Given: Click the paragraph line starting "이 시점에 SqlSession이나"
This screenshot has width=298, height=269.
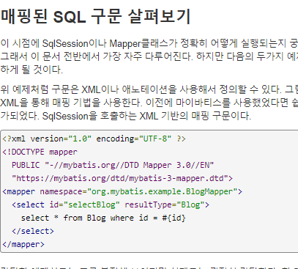Looking at the screenshot, I should 149,43.
